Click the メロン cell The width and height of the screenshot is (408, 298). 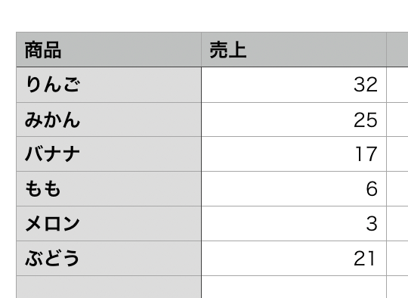coord(109,224)
